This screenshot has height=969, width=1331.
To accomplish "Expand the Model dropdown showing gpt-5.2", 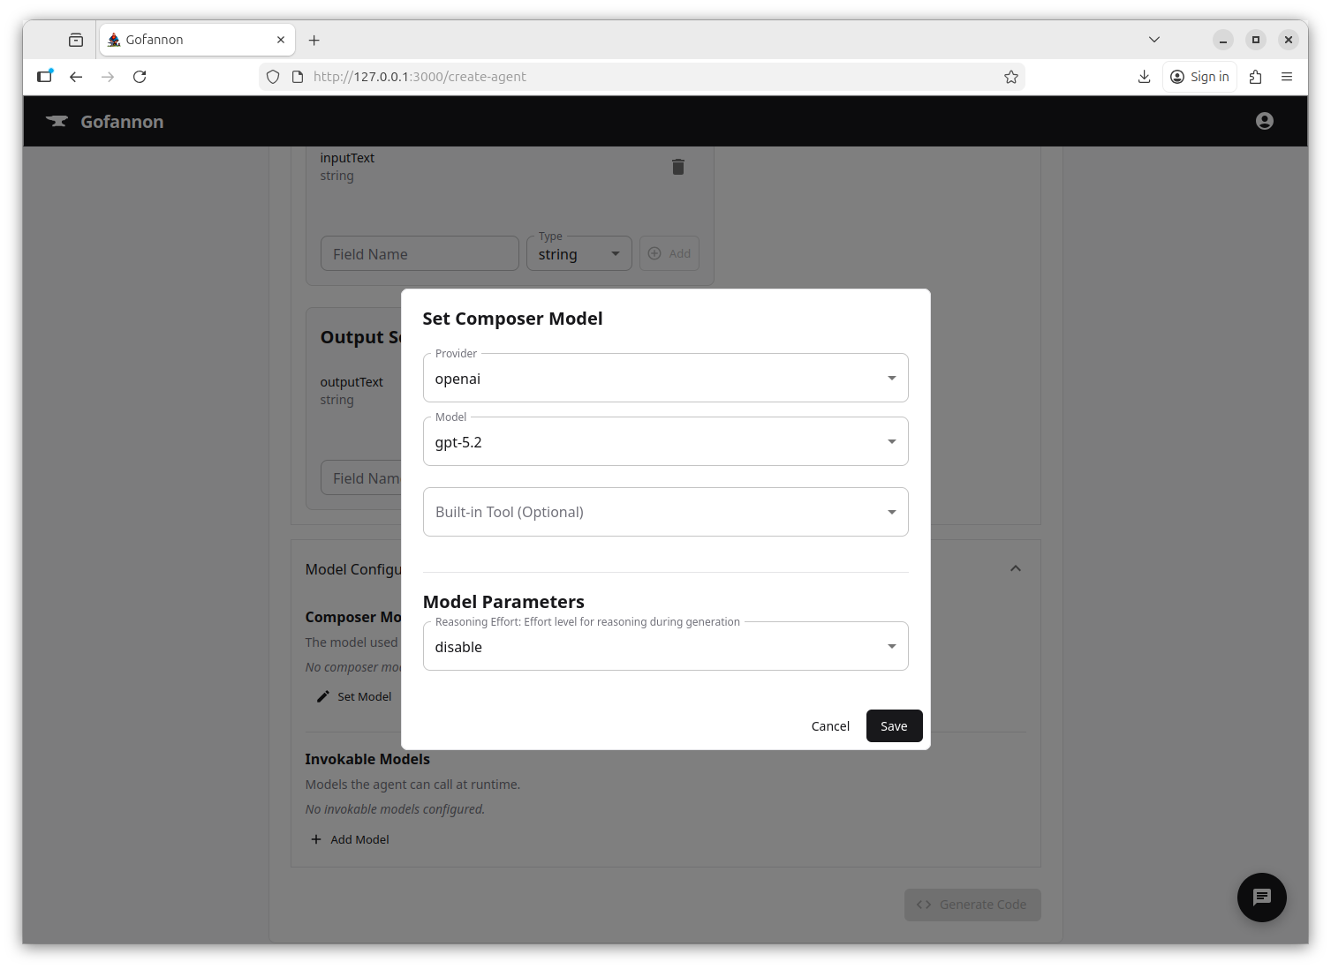I will [665, 442].
